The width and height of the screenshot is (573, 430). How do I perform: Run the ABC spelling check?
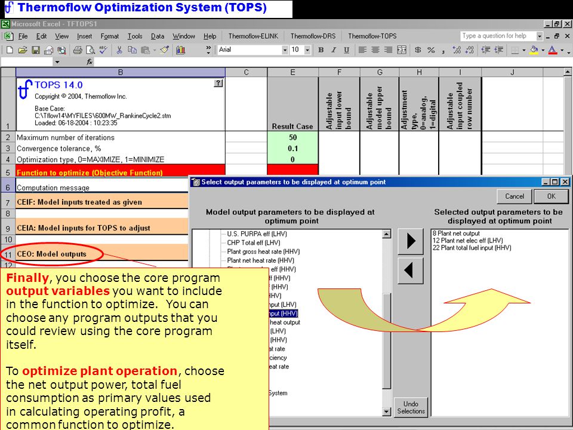(x=103, y=50)
